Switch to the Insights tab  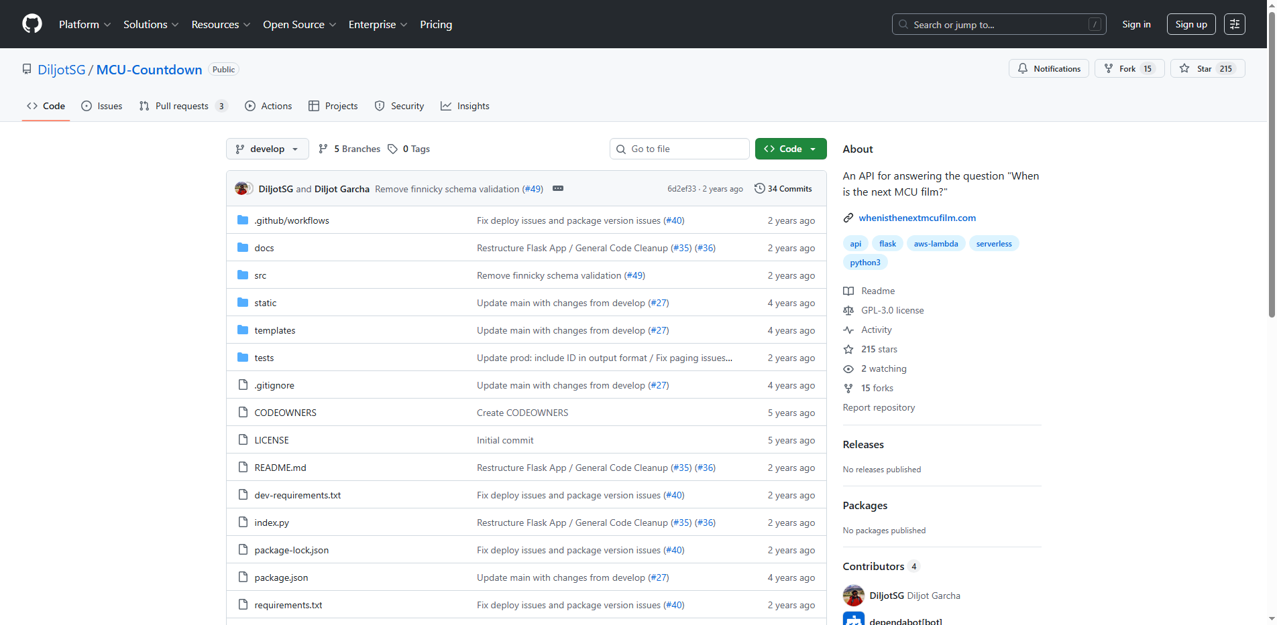click(x=465, y=106)
